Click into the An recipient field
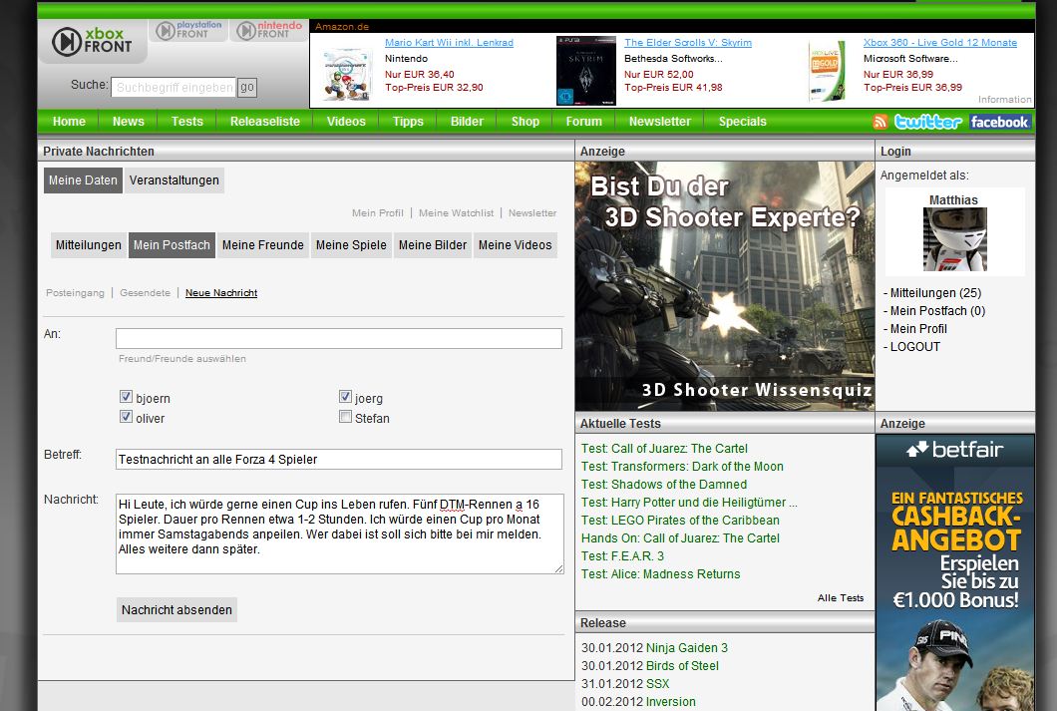The height and width of the screenshot is (711, 1057). (x=338, y=339)
